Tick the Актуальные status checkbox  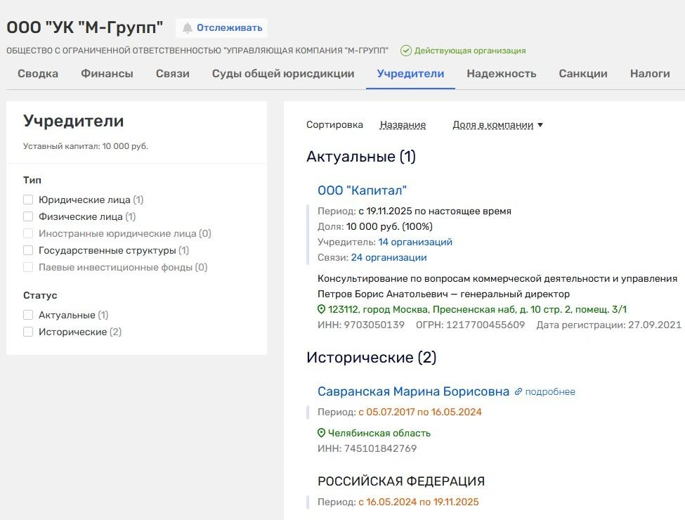[x=28, y=315]
